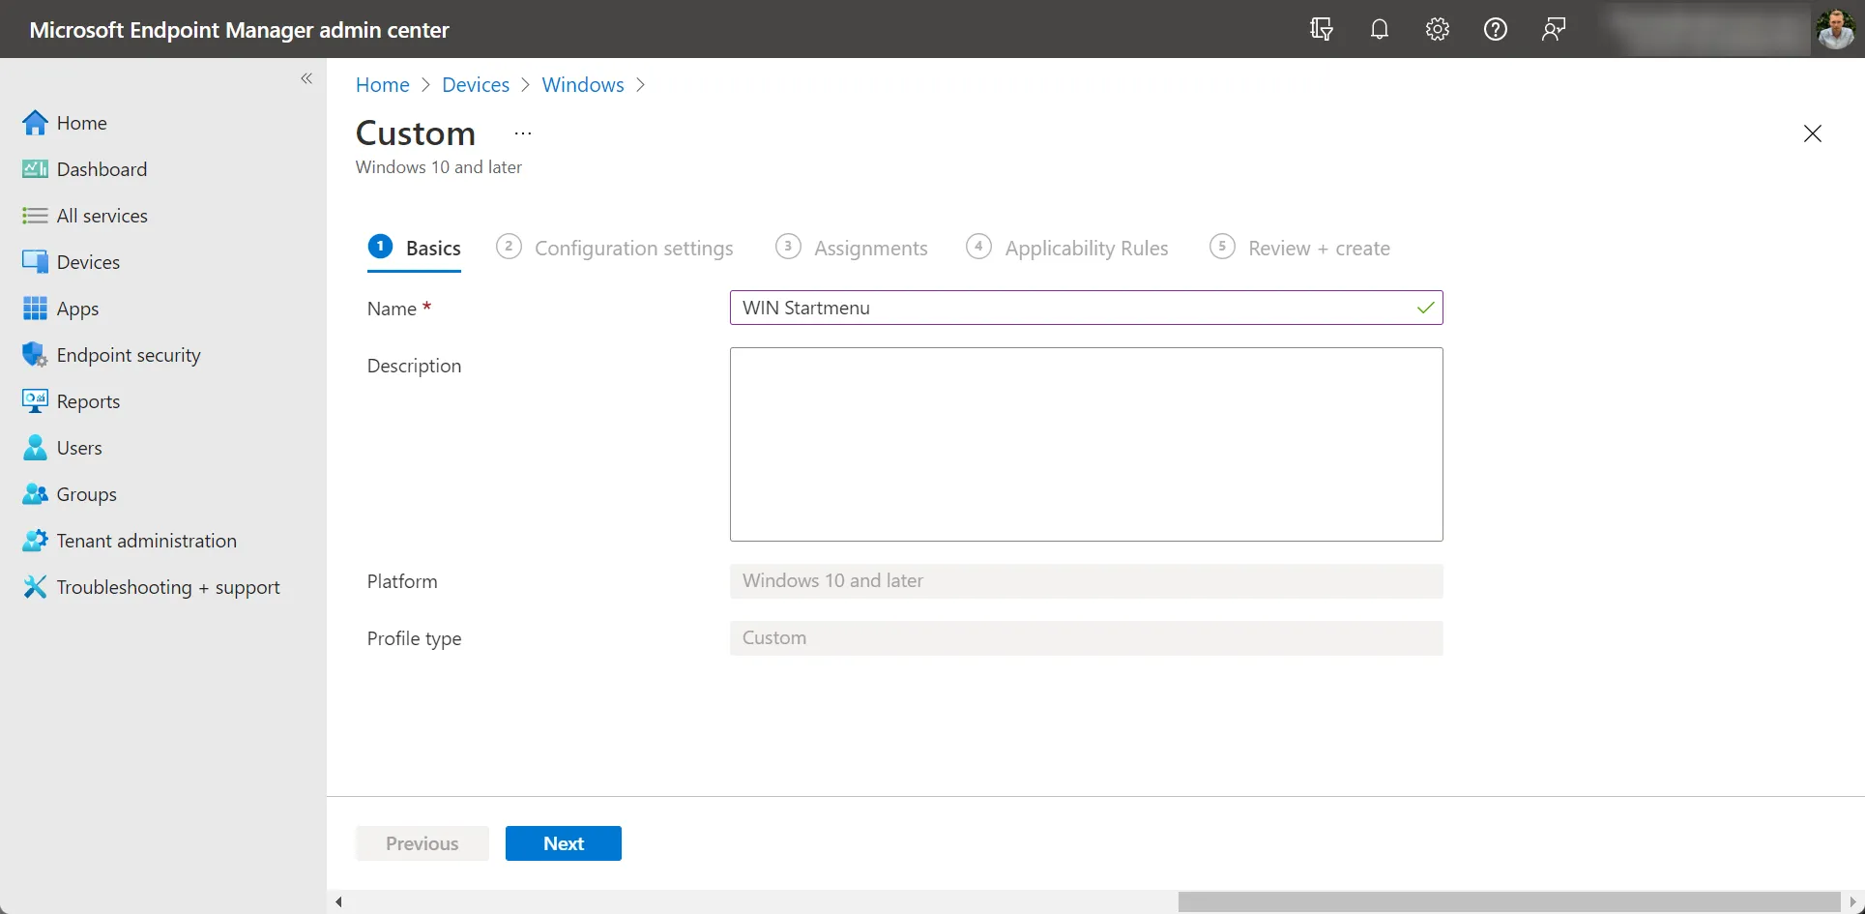Click the horizontal scrollbar thumb

click(1509, 902)
